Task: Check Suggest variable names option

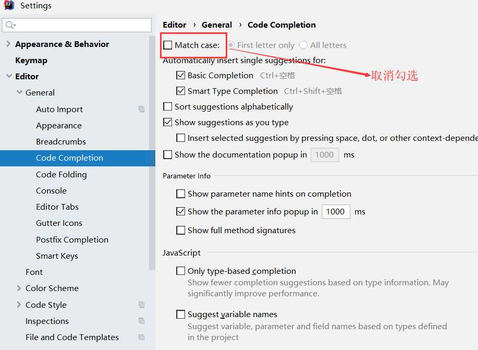Action: 181,315
